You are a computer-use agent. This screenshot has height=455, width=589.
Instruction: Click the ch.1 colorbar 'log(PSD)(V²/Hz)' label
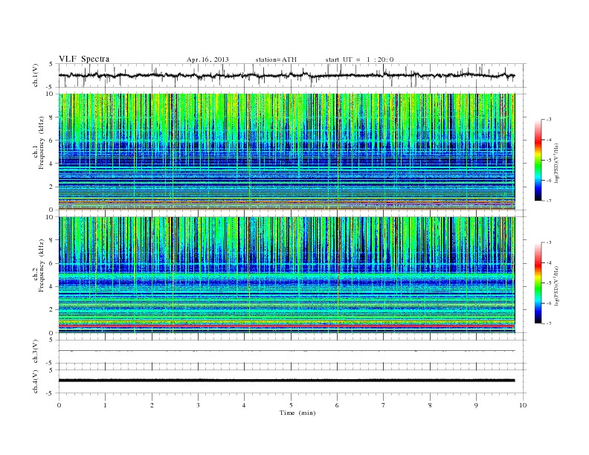coord(556,164)
